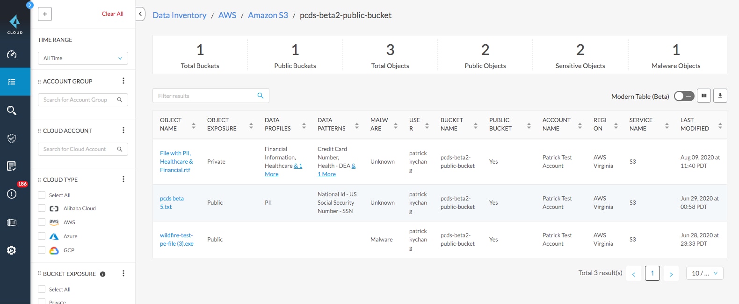Click the Bucket Exposure info icon
This screenshot has height=304, width=739.
[x=103, y=274]
